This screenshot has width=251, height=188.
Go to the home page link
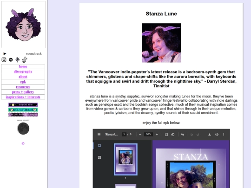click(23, 66)
